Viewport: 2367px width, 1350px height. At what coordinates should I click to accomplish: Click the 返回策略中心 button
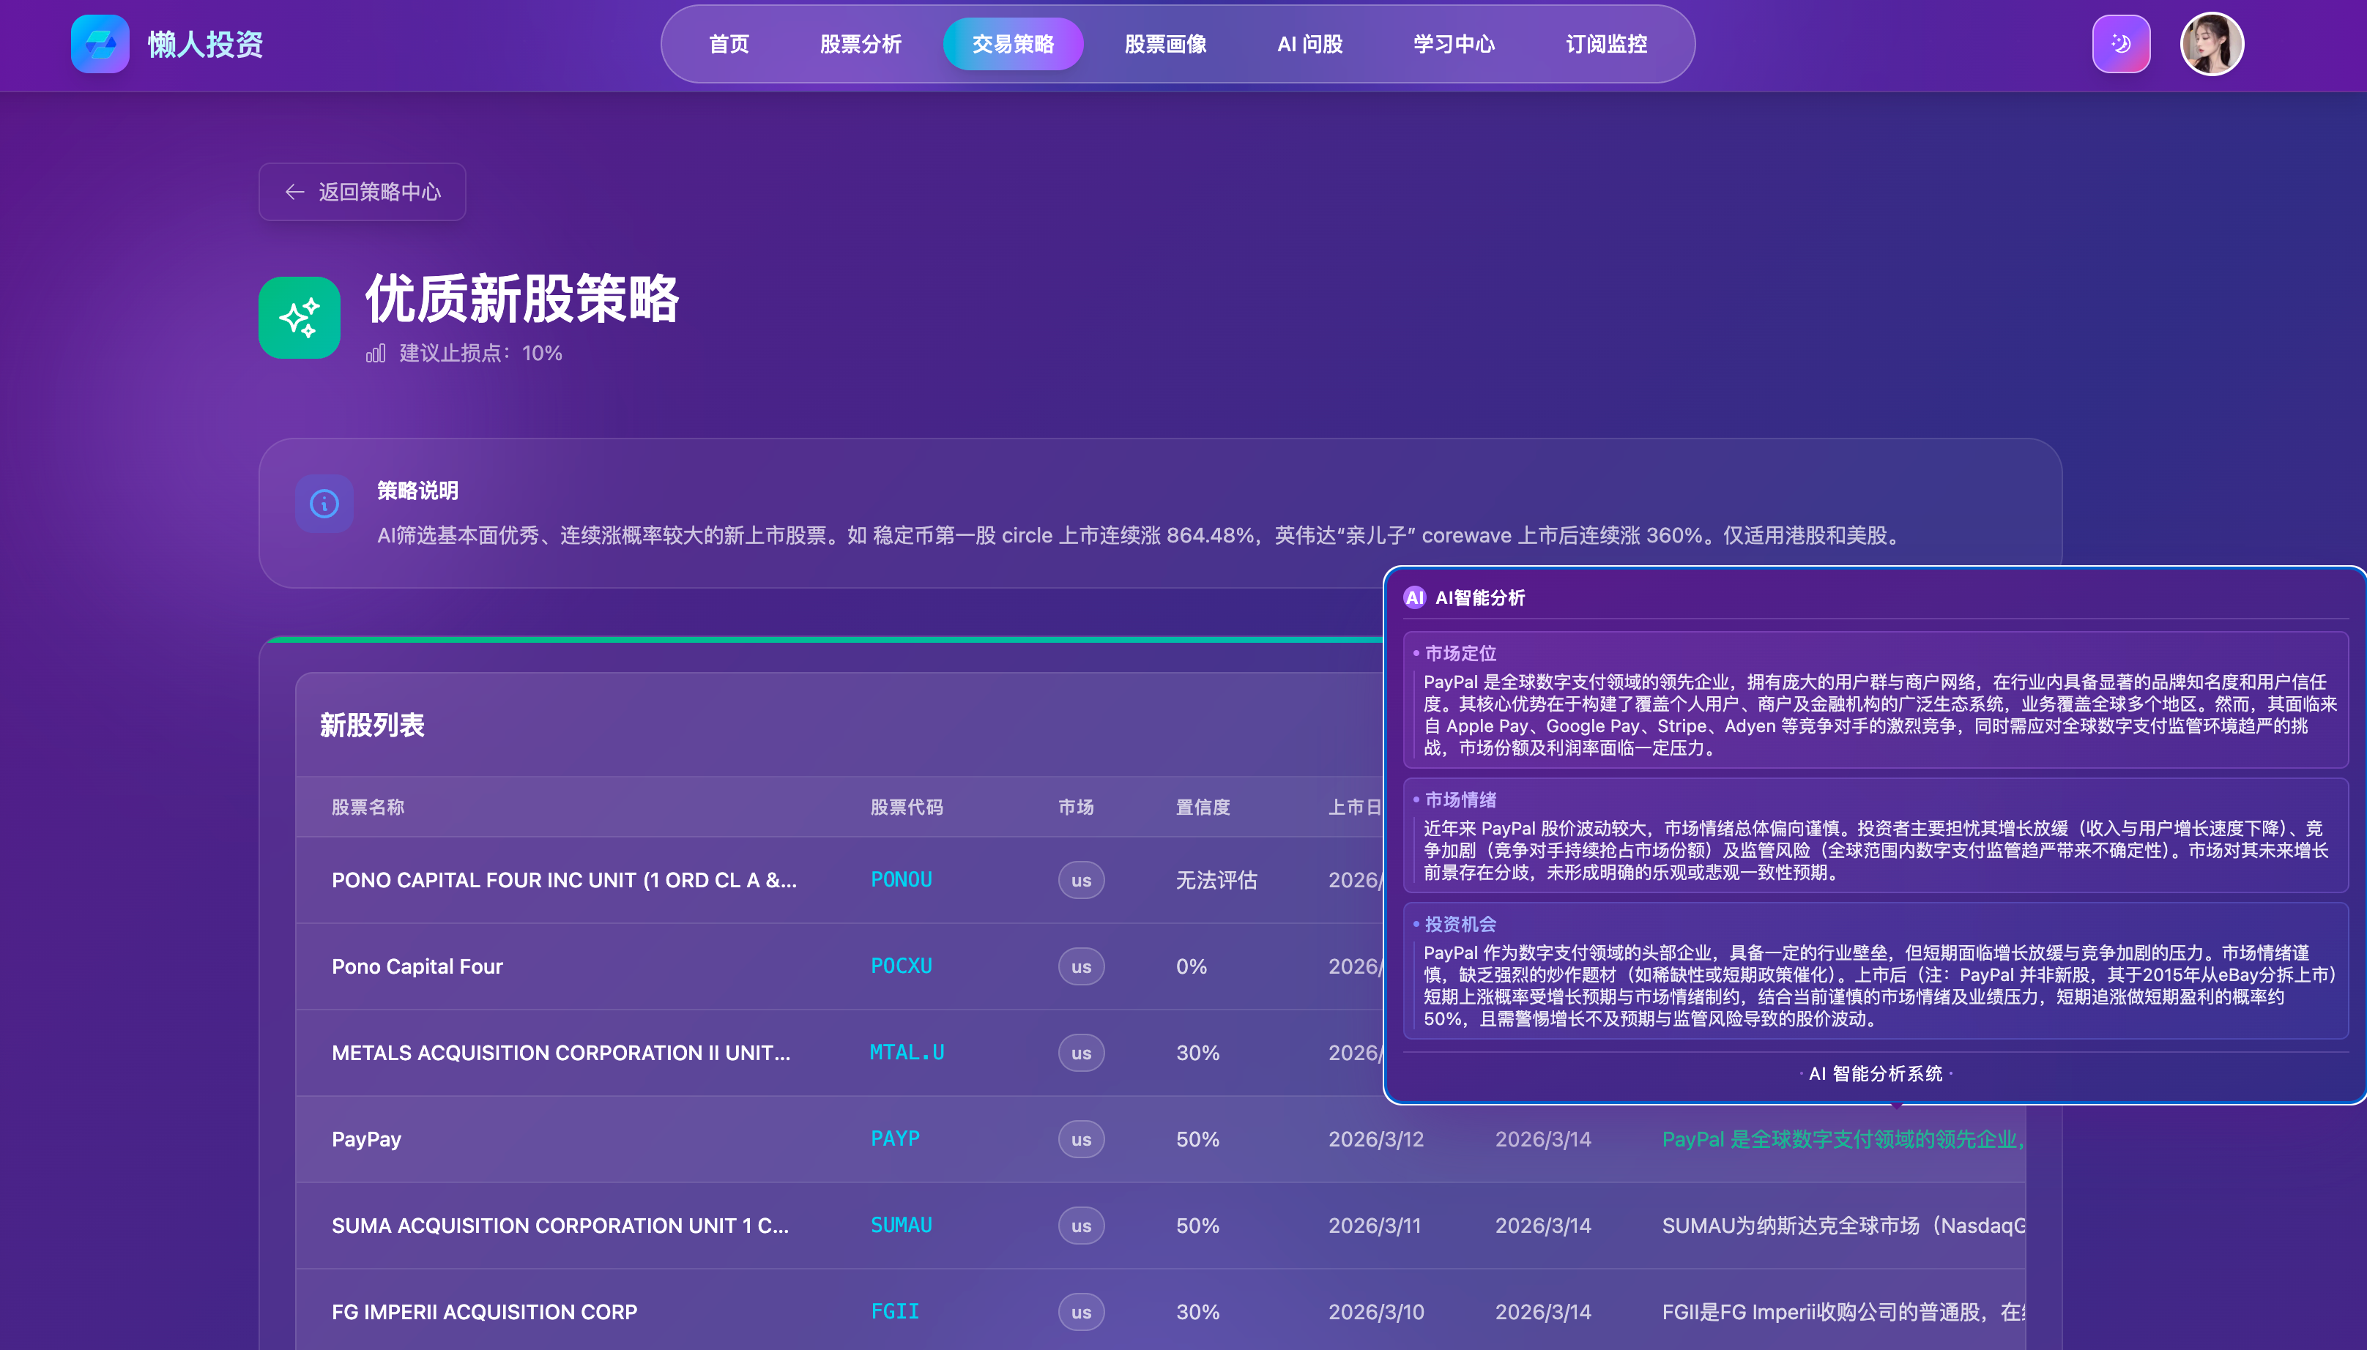[x=363, y=192]
